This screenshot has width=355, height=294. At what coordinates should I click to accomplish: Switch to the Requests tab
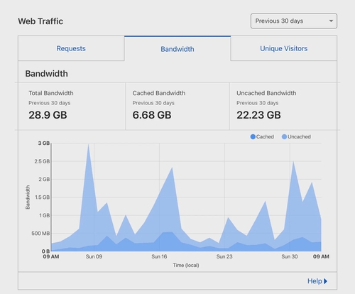[71, 48]
